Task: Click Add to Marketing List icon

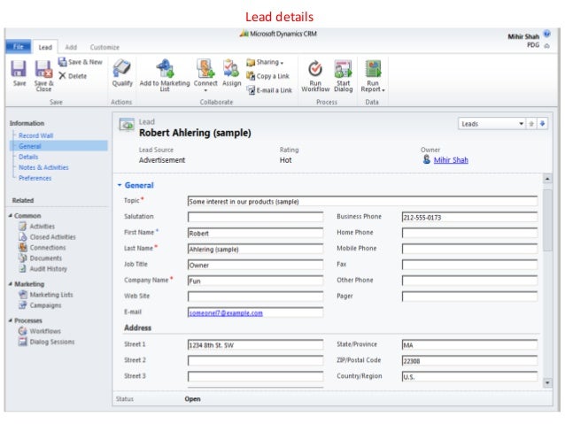Action: pos(166,69)
